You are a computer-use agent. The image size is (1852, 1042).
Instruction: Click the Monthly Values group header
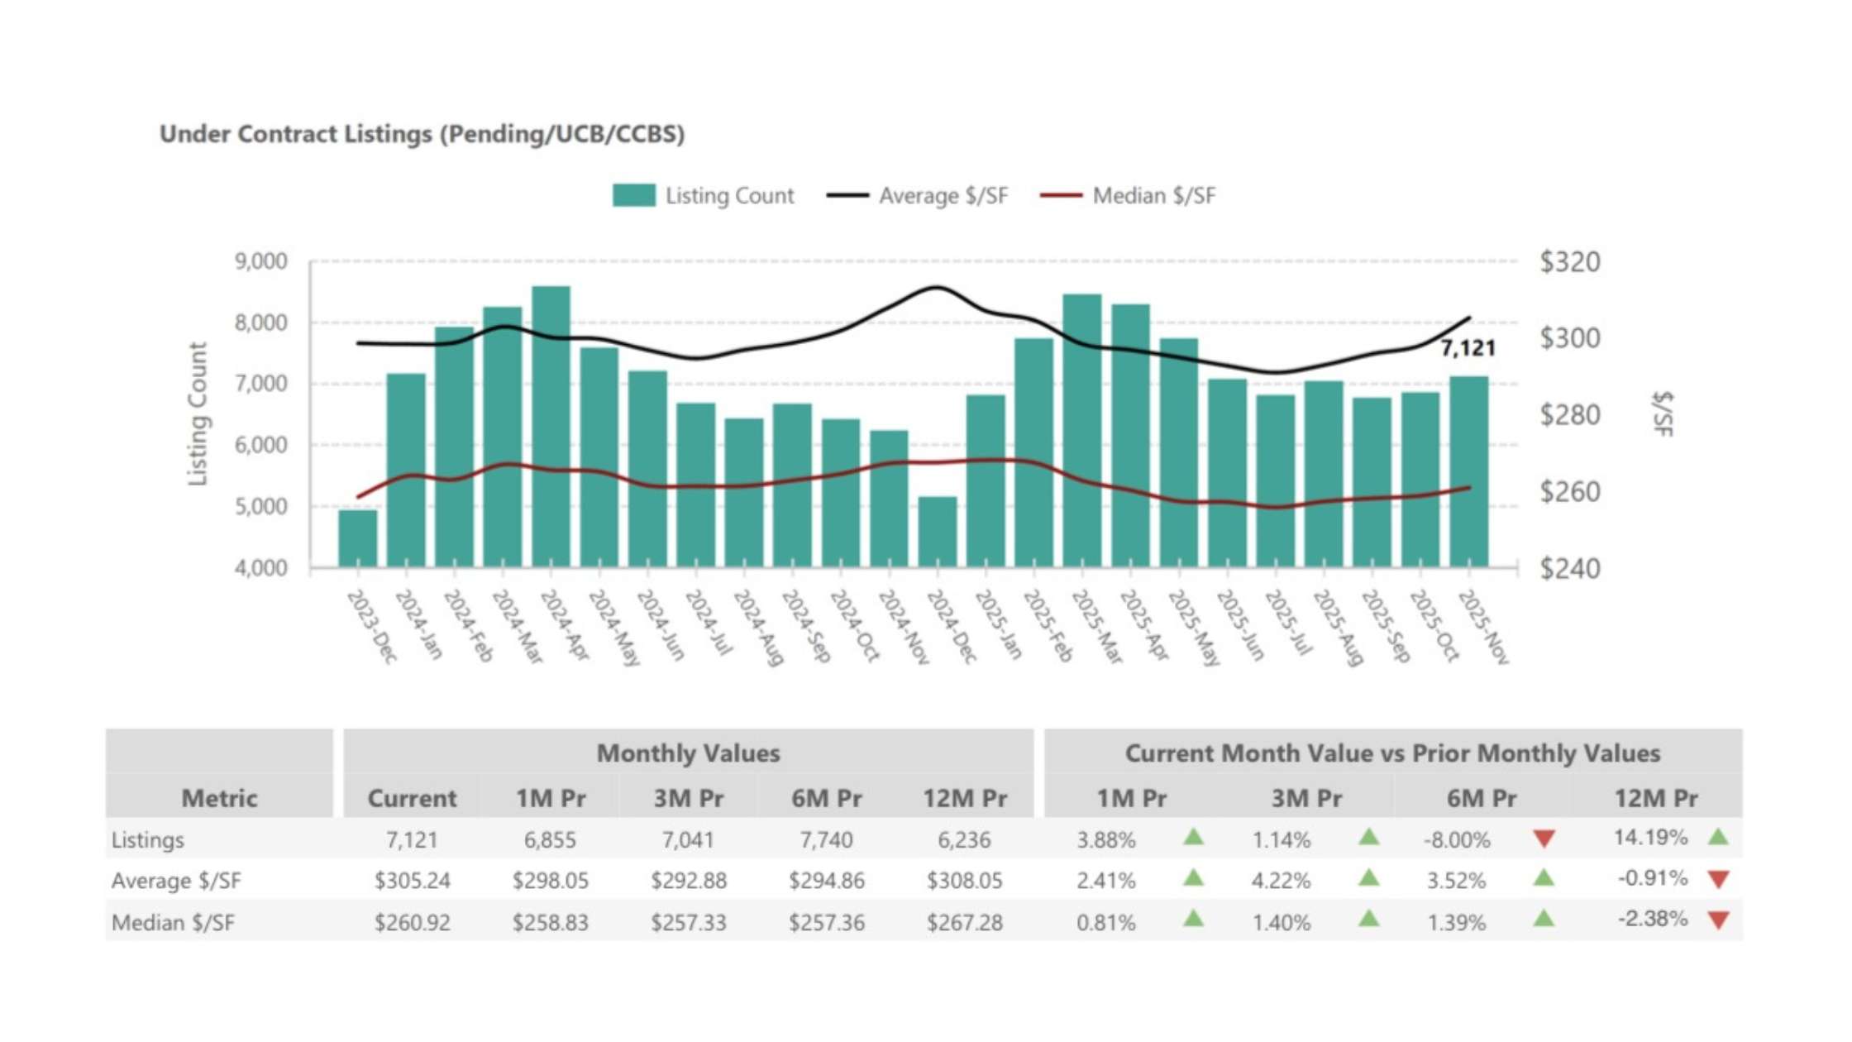point(688,753)
